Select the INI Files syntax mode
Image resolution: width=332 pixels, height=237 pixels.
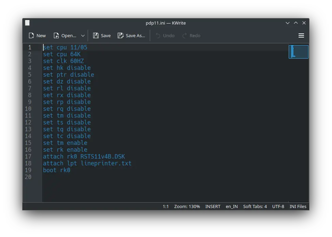coord(298,206)
